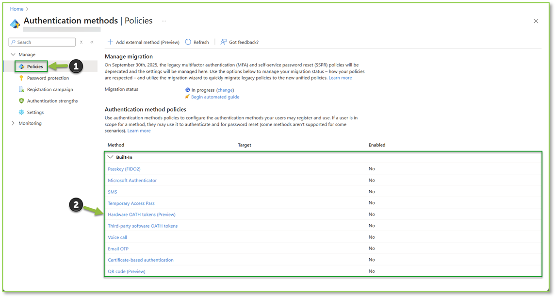Open the change link for migration status
The image size is (556, 298).
[x=225, y=90]
